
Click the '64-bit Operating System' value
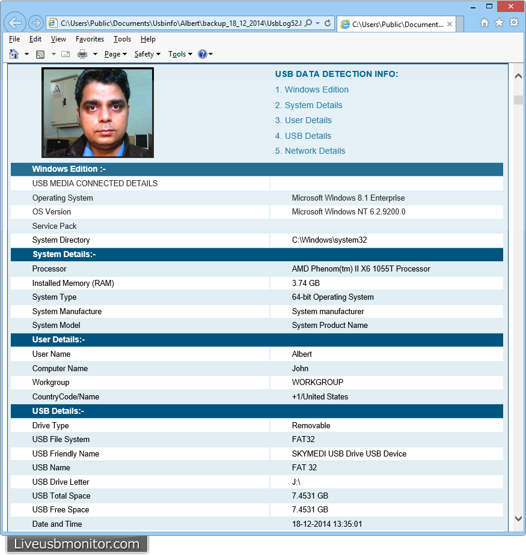(332, 297)
